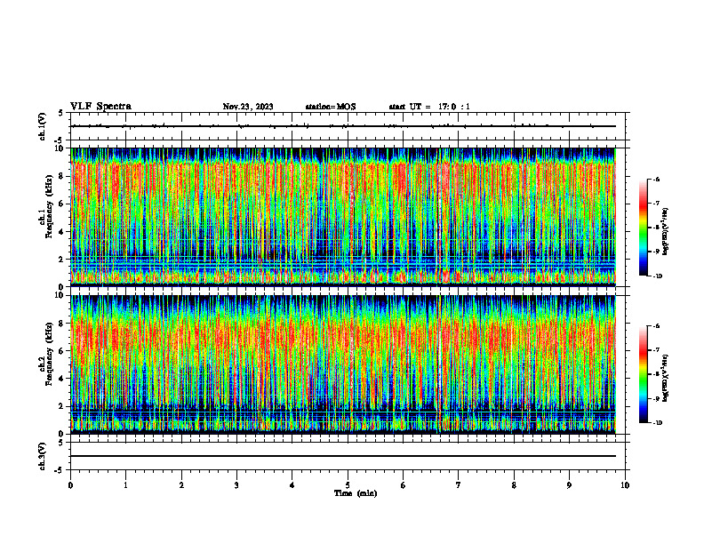Click the "-9" tick on lower color bar
The height and width of the screenshot is (544, 704).
click(x=656, y=398)
